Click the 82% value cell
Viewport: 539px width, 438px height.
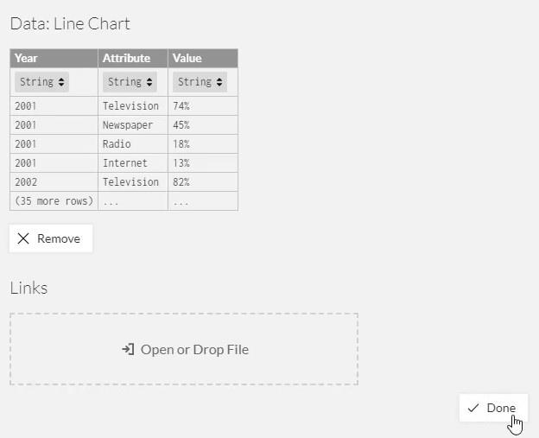coord(203,181)
